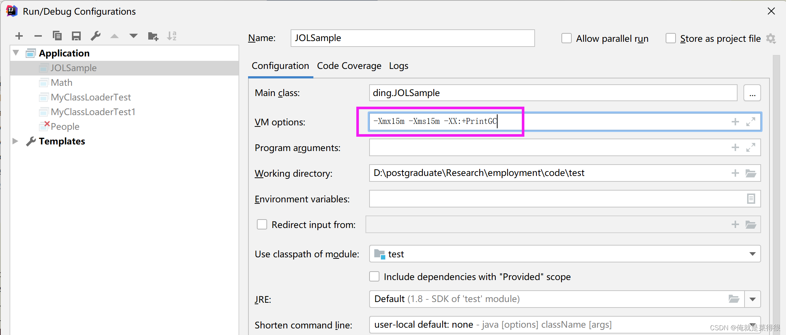The width and height of the screenshot is (786, 335).
Task: Check Include dependencies with Provided scope
Action: (x=374, y=276)
